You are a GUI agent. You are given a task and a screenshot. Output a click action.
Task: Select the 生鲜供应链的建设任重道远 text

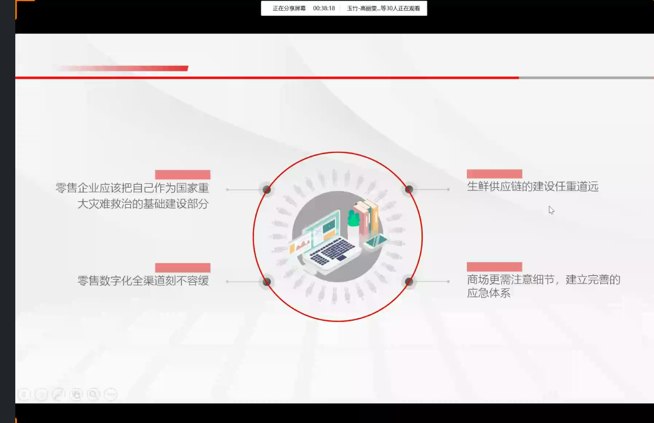[x=533, y=187]
